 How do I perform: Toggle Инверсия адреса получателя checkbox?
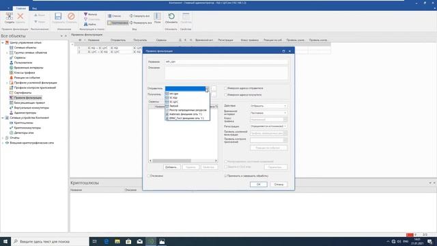pos(226,95)
